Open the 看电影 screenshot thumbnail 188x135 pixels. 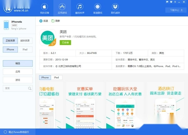tap(51, 105)
